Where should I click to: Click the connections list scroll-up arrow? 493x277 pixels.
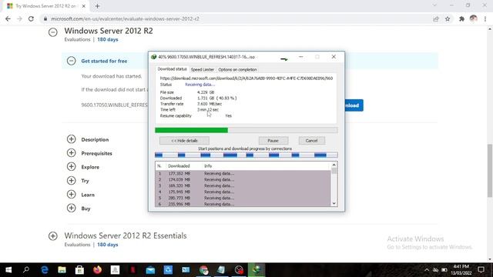click(334, 165)
